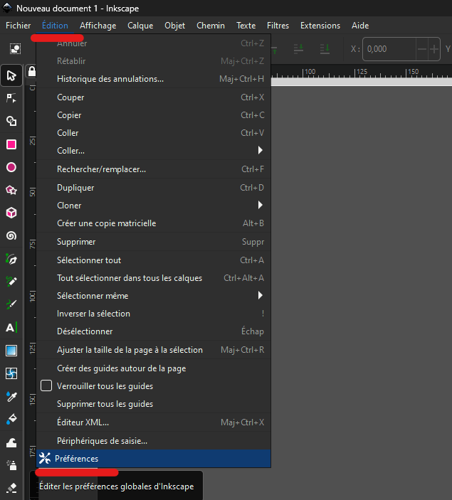Expand the Sélectionner même submenu
Image resolution: width=452 pixels, height=500 pixels.
click(x=154, y=296)
